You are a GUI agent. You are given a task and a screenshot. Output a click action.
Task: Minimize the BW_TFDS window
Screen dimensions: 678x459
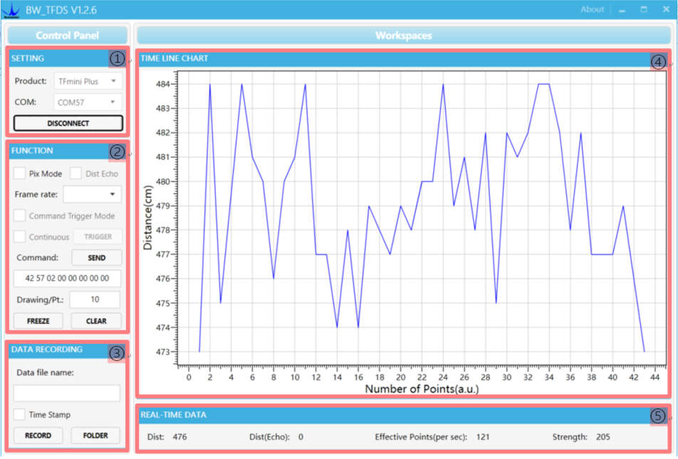pos(622,9)
